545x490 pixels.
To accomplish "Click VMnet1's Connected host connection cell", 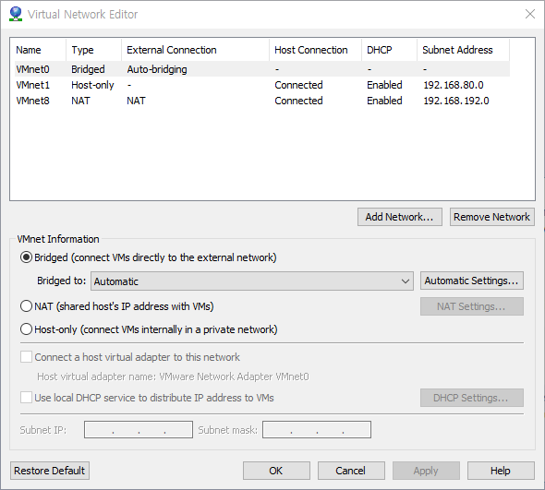I will pyautogui.click(x=298, y=85).
